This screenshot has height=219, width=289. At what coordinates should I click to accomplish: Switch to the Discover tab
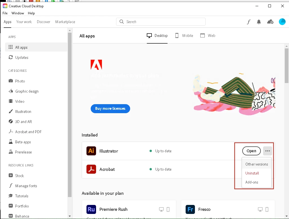point(43,22)
